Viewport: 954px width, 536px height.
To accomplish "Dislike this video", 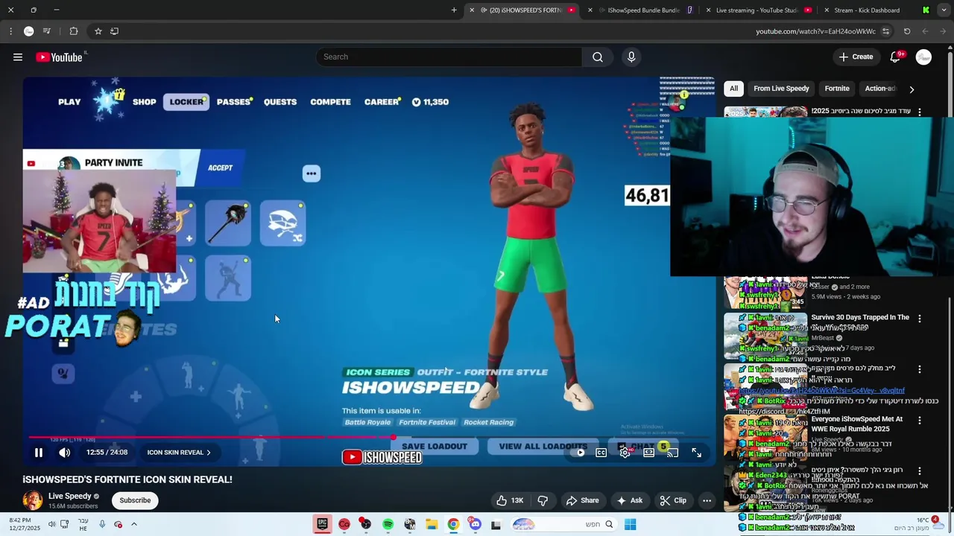I will pos(543,500).
